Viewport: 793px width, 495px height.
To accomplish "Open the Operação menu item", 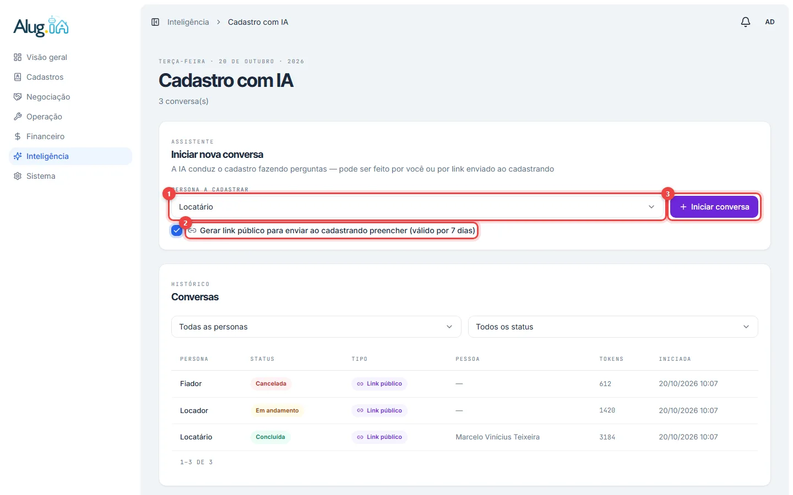I will coord(70,117).
